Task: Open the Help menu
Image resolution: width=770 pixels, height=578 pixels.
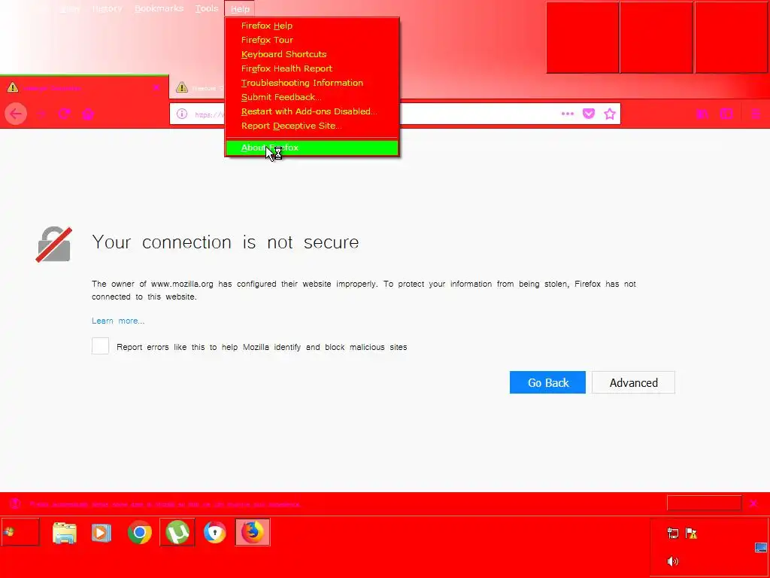Action: click(240, 9)
